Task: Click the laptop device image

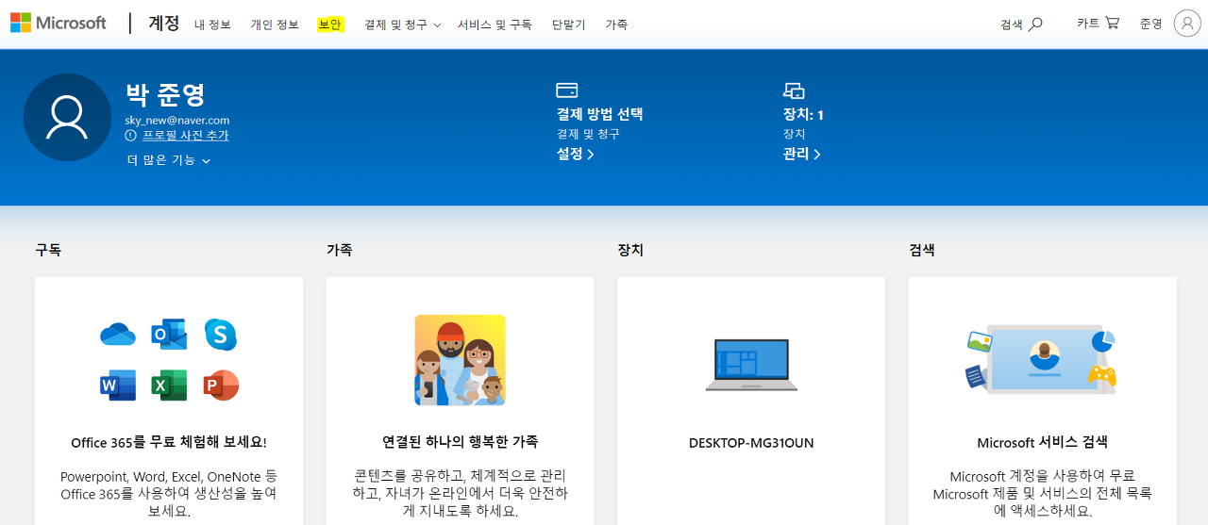Action: click(751, 366)
